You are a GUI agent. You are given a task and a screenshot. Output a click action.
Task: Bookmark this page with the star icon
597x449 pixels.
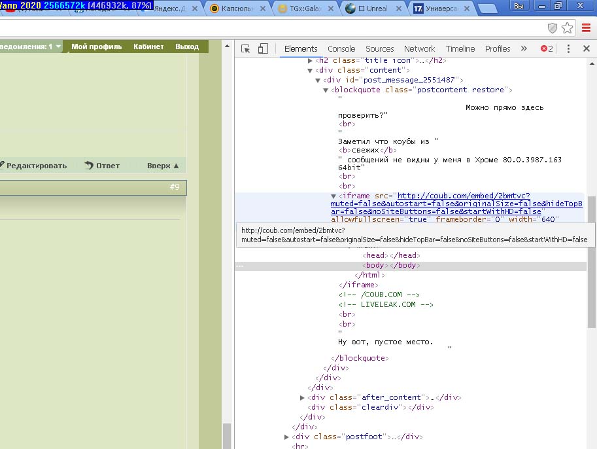[x=567, y=27]
